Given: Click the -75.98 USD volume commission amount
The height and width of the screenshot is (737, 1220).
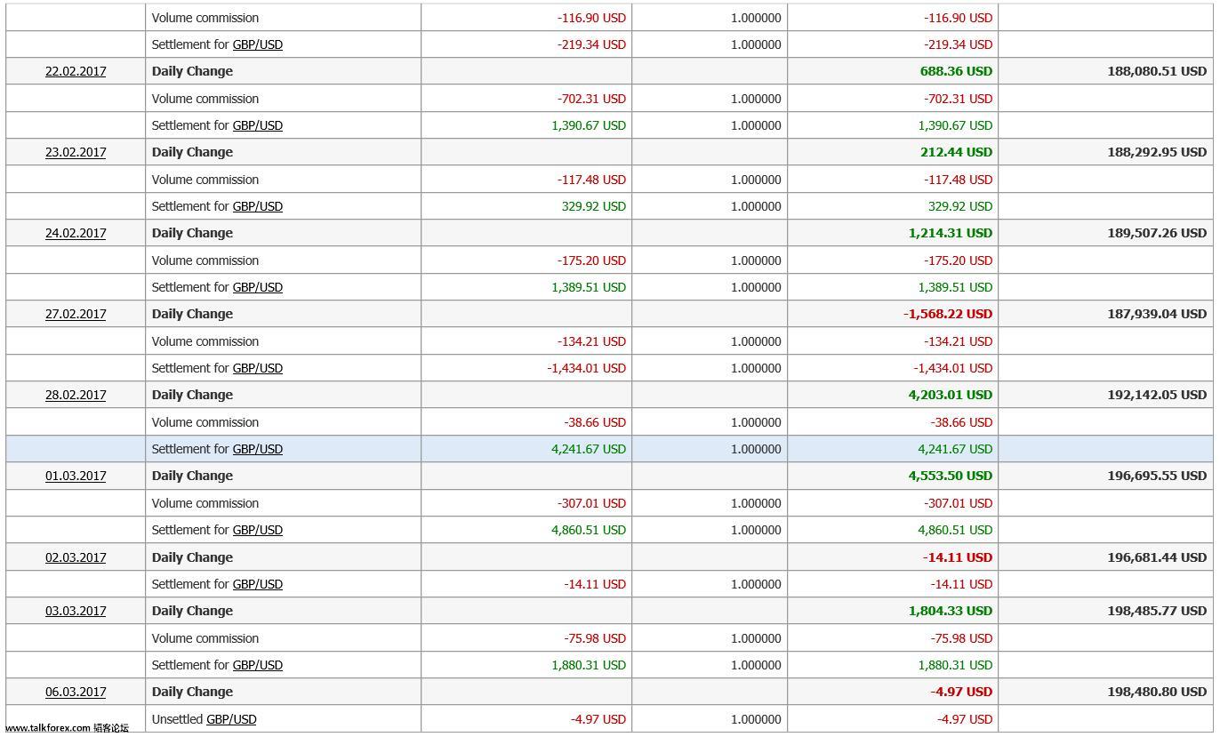Looking at the screenshot, I should (x=595, y=638).
